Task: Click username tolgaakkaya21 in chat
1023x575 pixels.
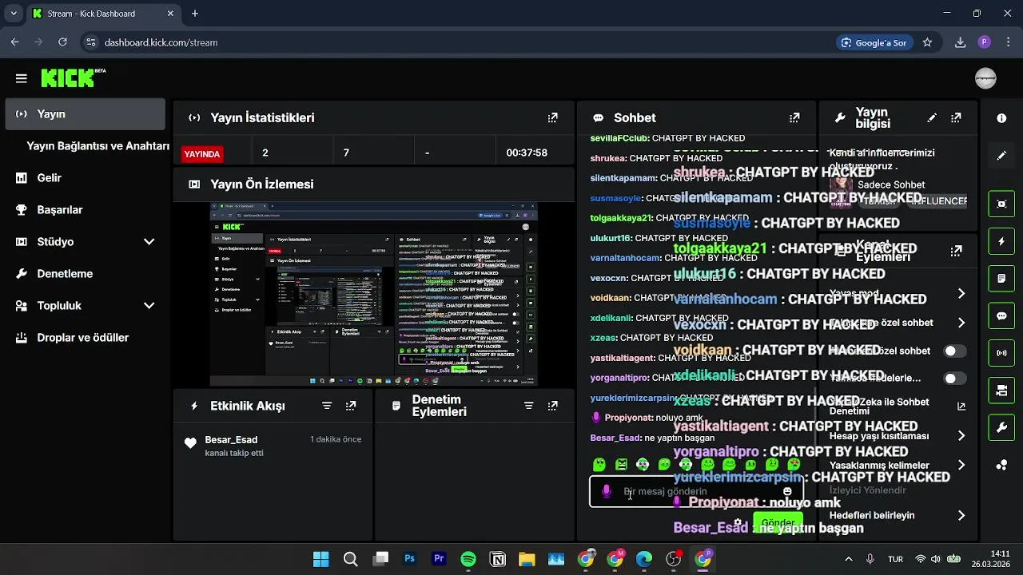Action: tap(620, 218)
